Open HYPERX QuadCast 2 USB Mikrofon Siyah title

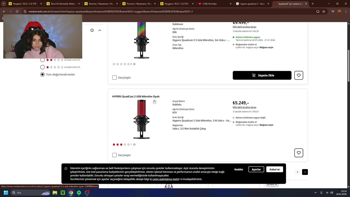click(136, 97)
